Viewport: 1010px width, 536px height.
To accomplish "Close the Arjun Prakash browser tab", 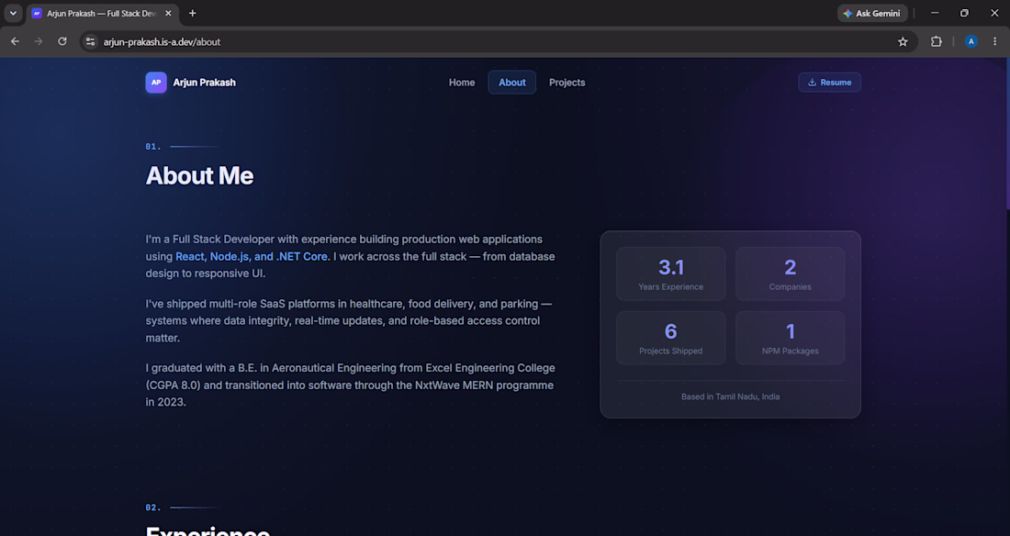I will point(168,13).
